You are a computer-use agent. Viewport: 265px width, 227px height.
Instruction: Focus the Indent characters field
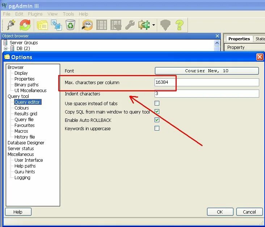[207, 94]
